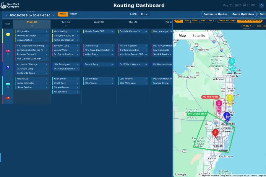Open Brandt Terry stop

[x=99, y=64]
